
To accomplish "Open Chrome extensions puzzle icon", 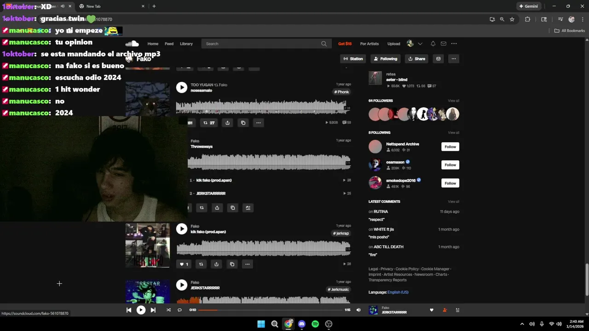I will pos(528,19).
